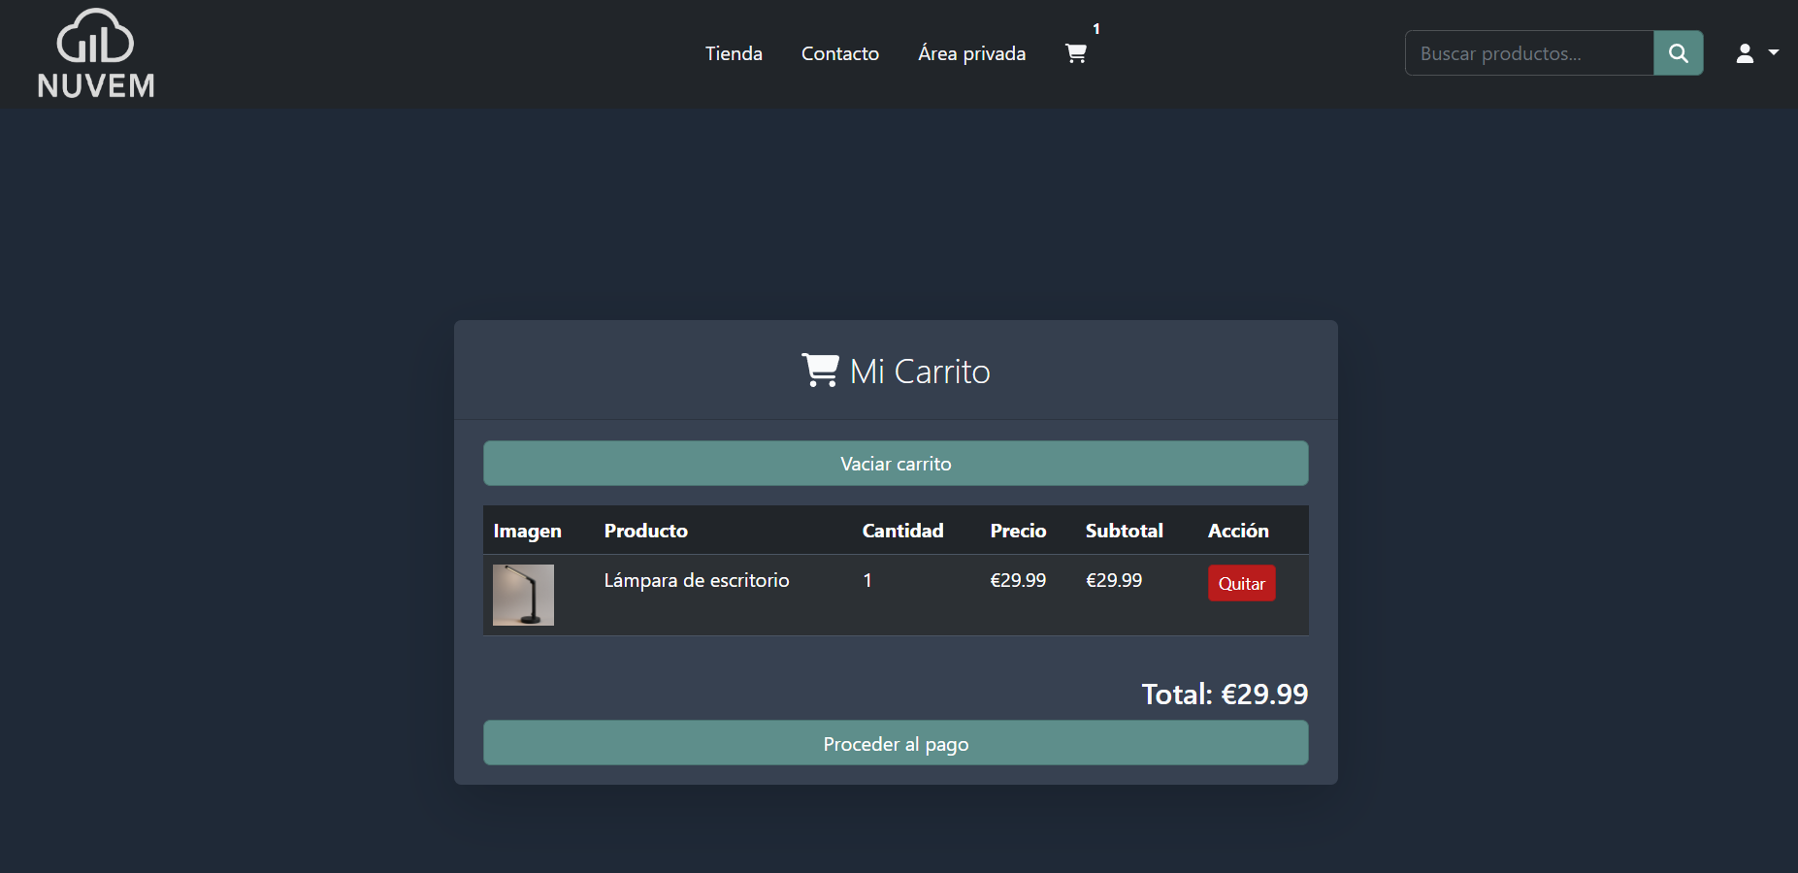Open the user account icon menu

click(x=1745, y=53)
